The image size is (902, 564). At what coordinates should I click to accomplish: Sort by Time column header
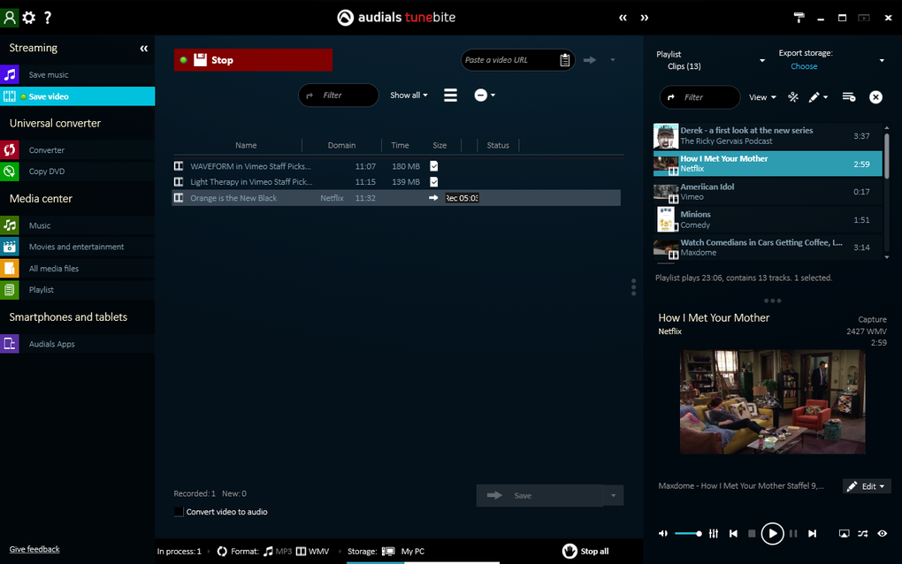[400, 146]
